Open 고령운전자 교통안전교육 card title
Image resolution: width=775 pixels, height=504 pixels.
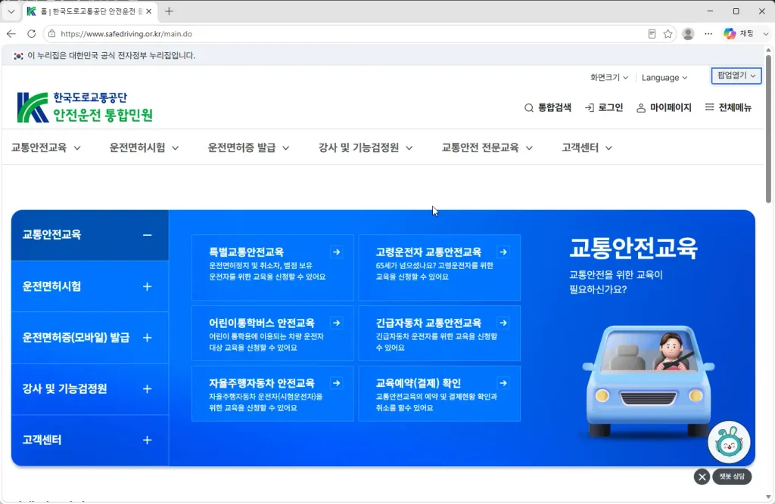(428, 252)
